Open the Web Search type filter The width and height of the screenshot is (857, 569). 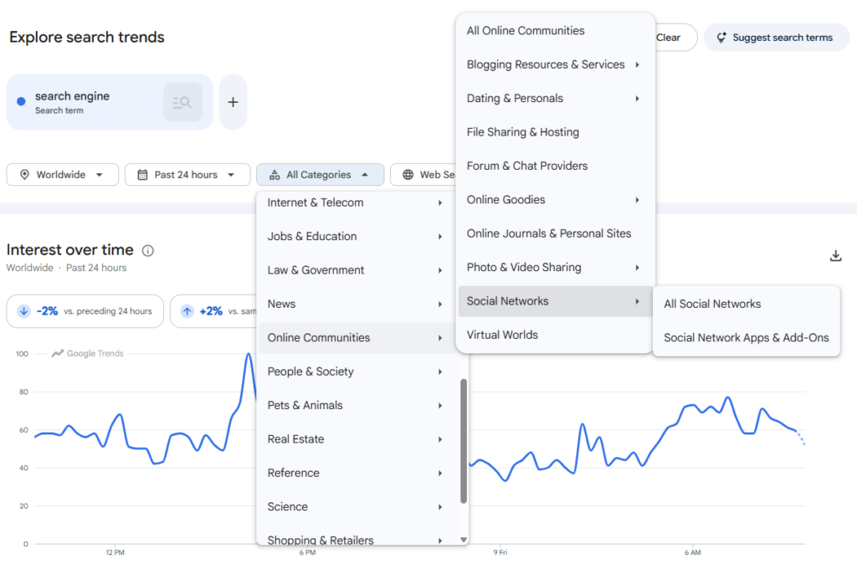click(423, 175)
